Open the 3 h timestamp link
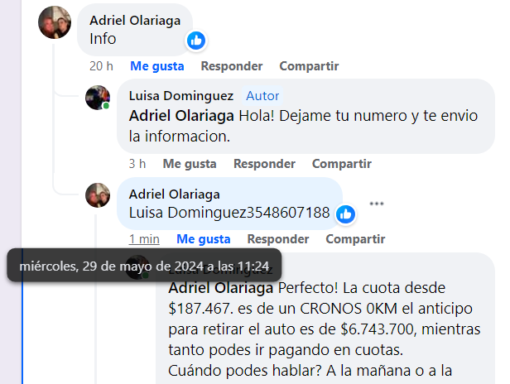 137,164
